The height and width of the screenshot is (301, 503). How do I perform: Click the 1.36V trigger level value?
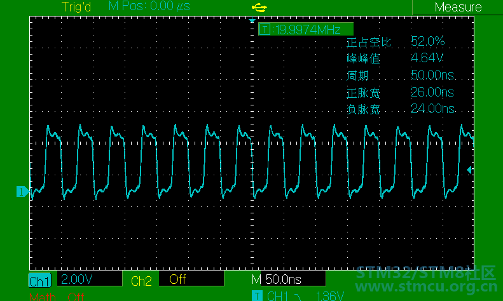330,296
